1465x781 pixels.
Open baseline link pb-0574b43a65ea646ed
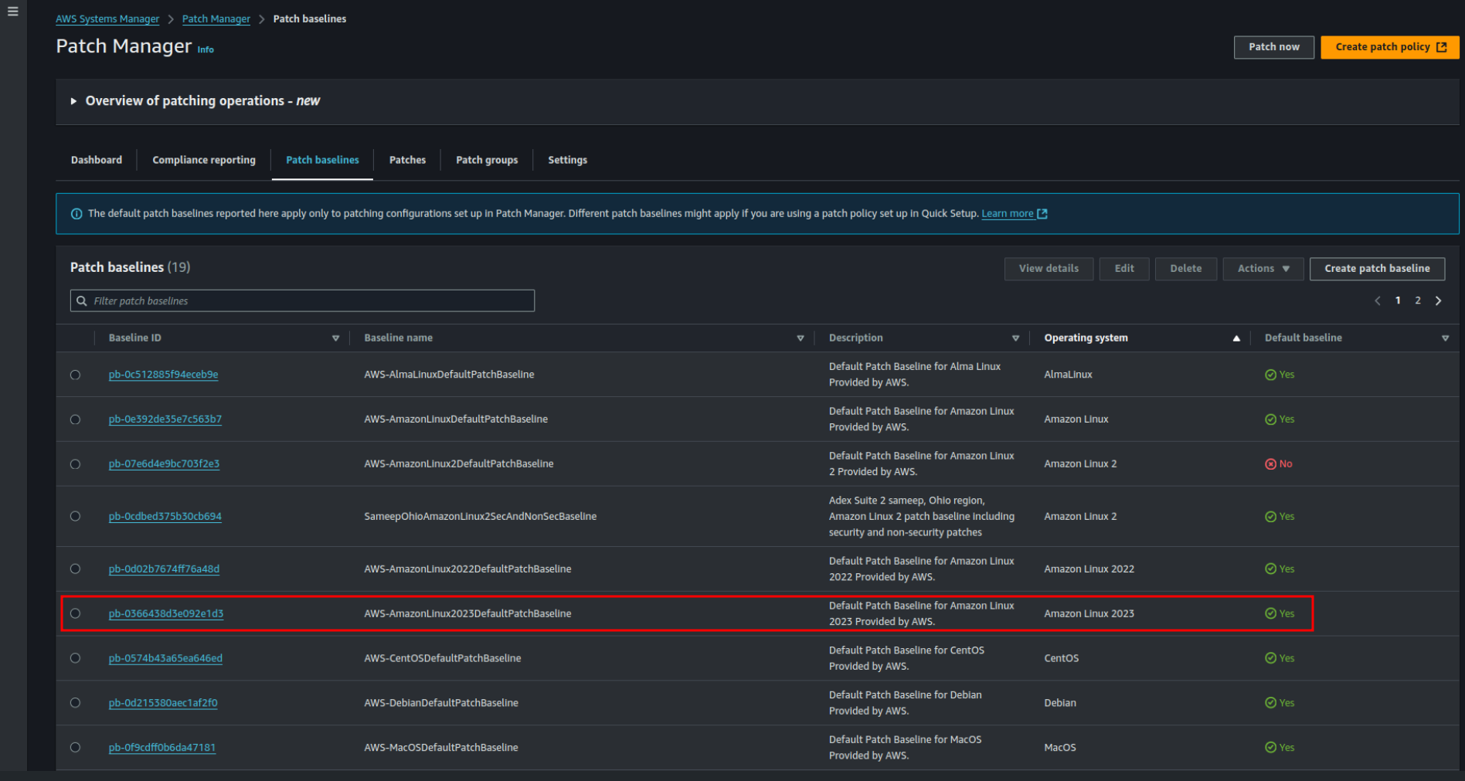tap(165, 658)
